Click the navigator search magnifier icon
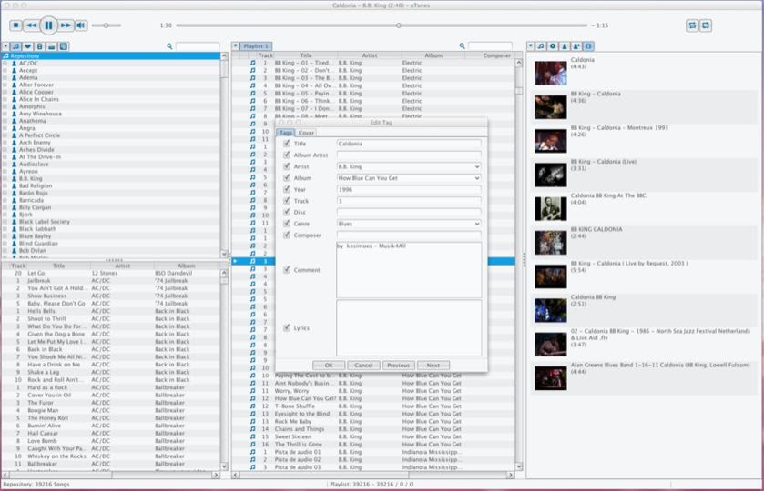Screen dimensions: 764x491 click(169, 46)
